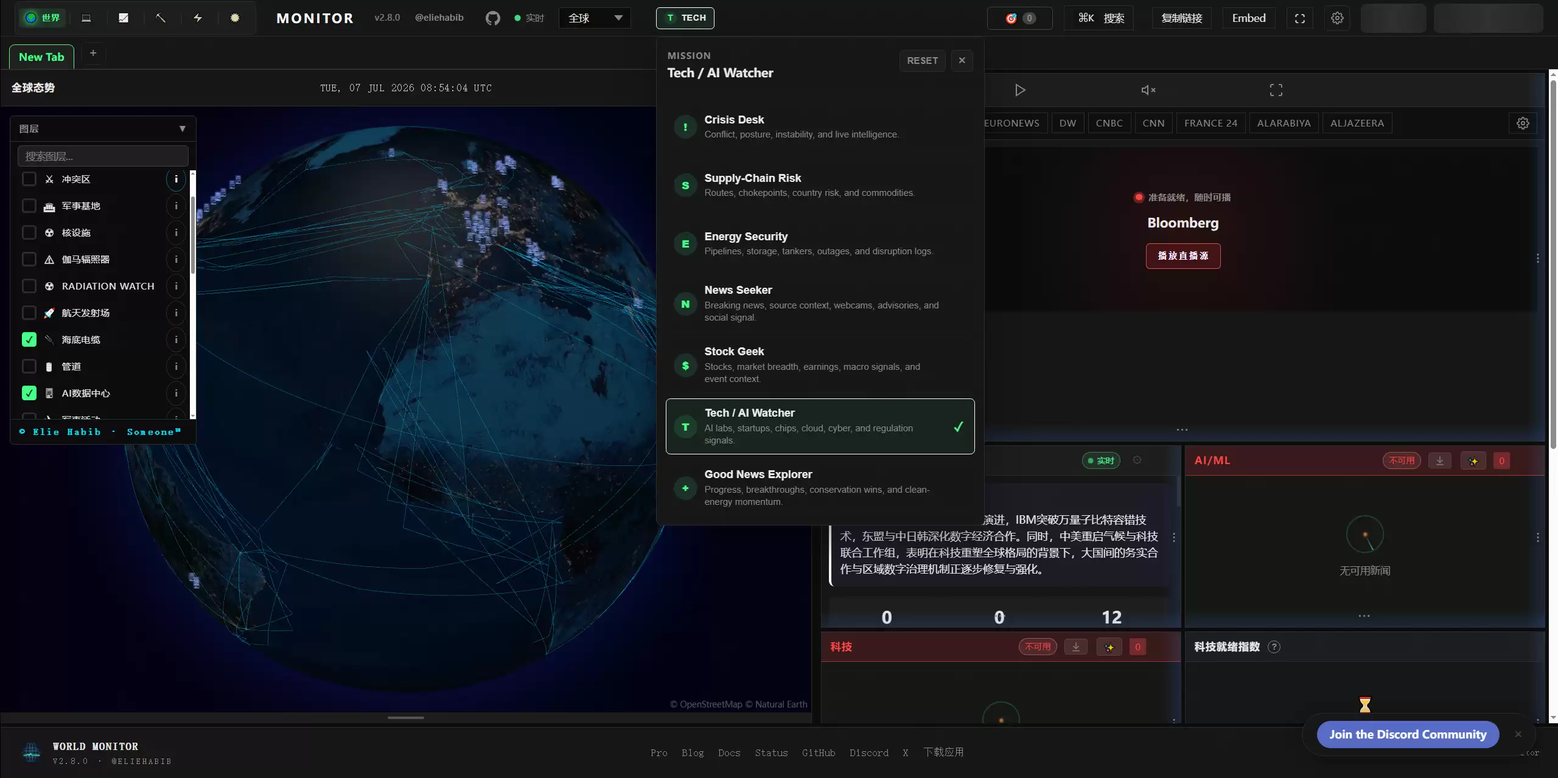This screenshot has height=778, width=1558.
Task: Show info for 冲突区 layer
Action: (176, 179)
